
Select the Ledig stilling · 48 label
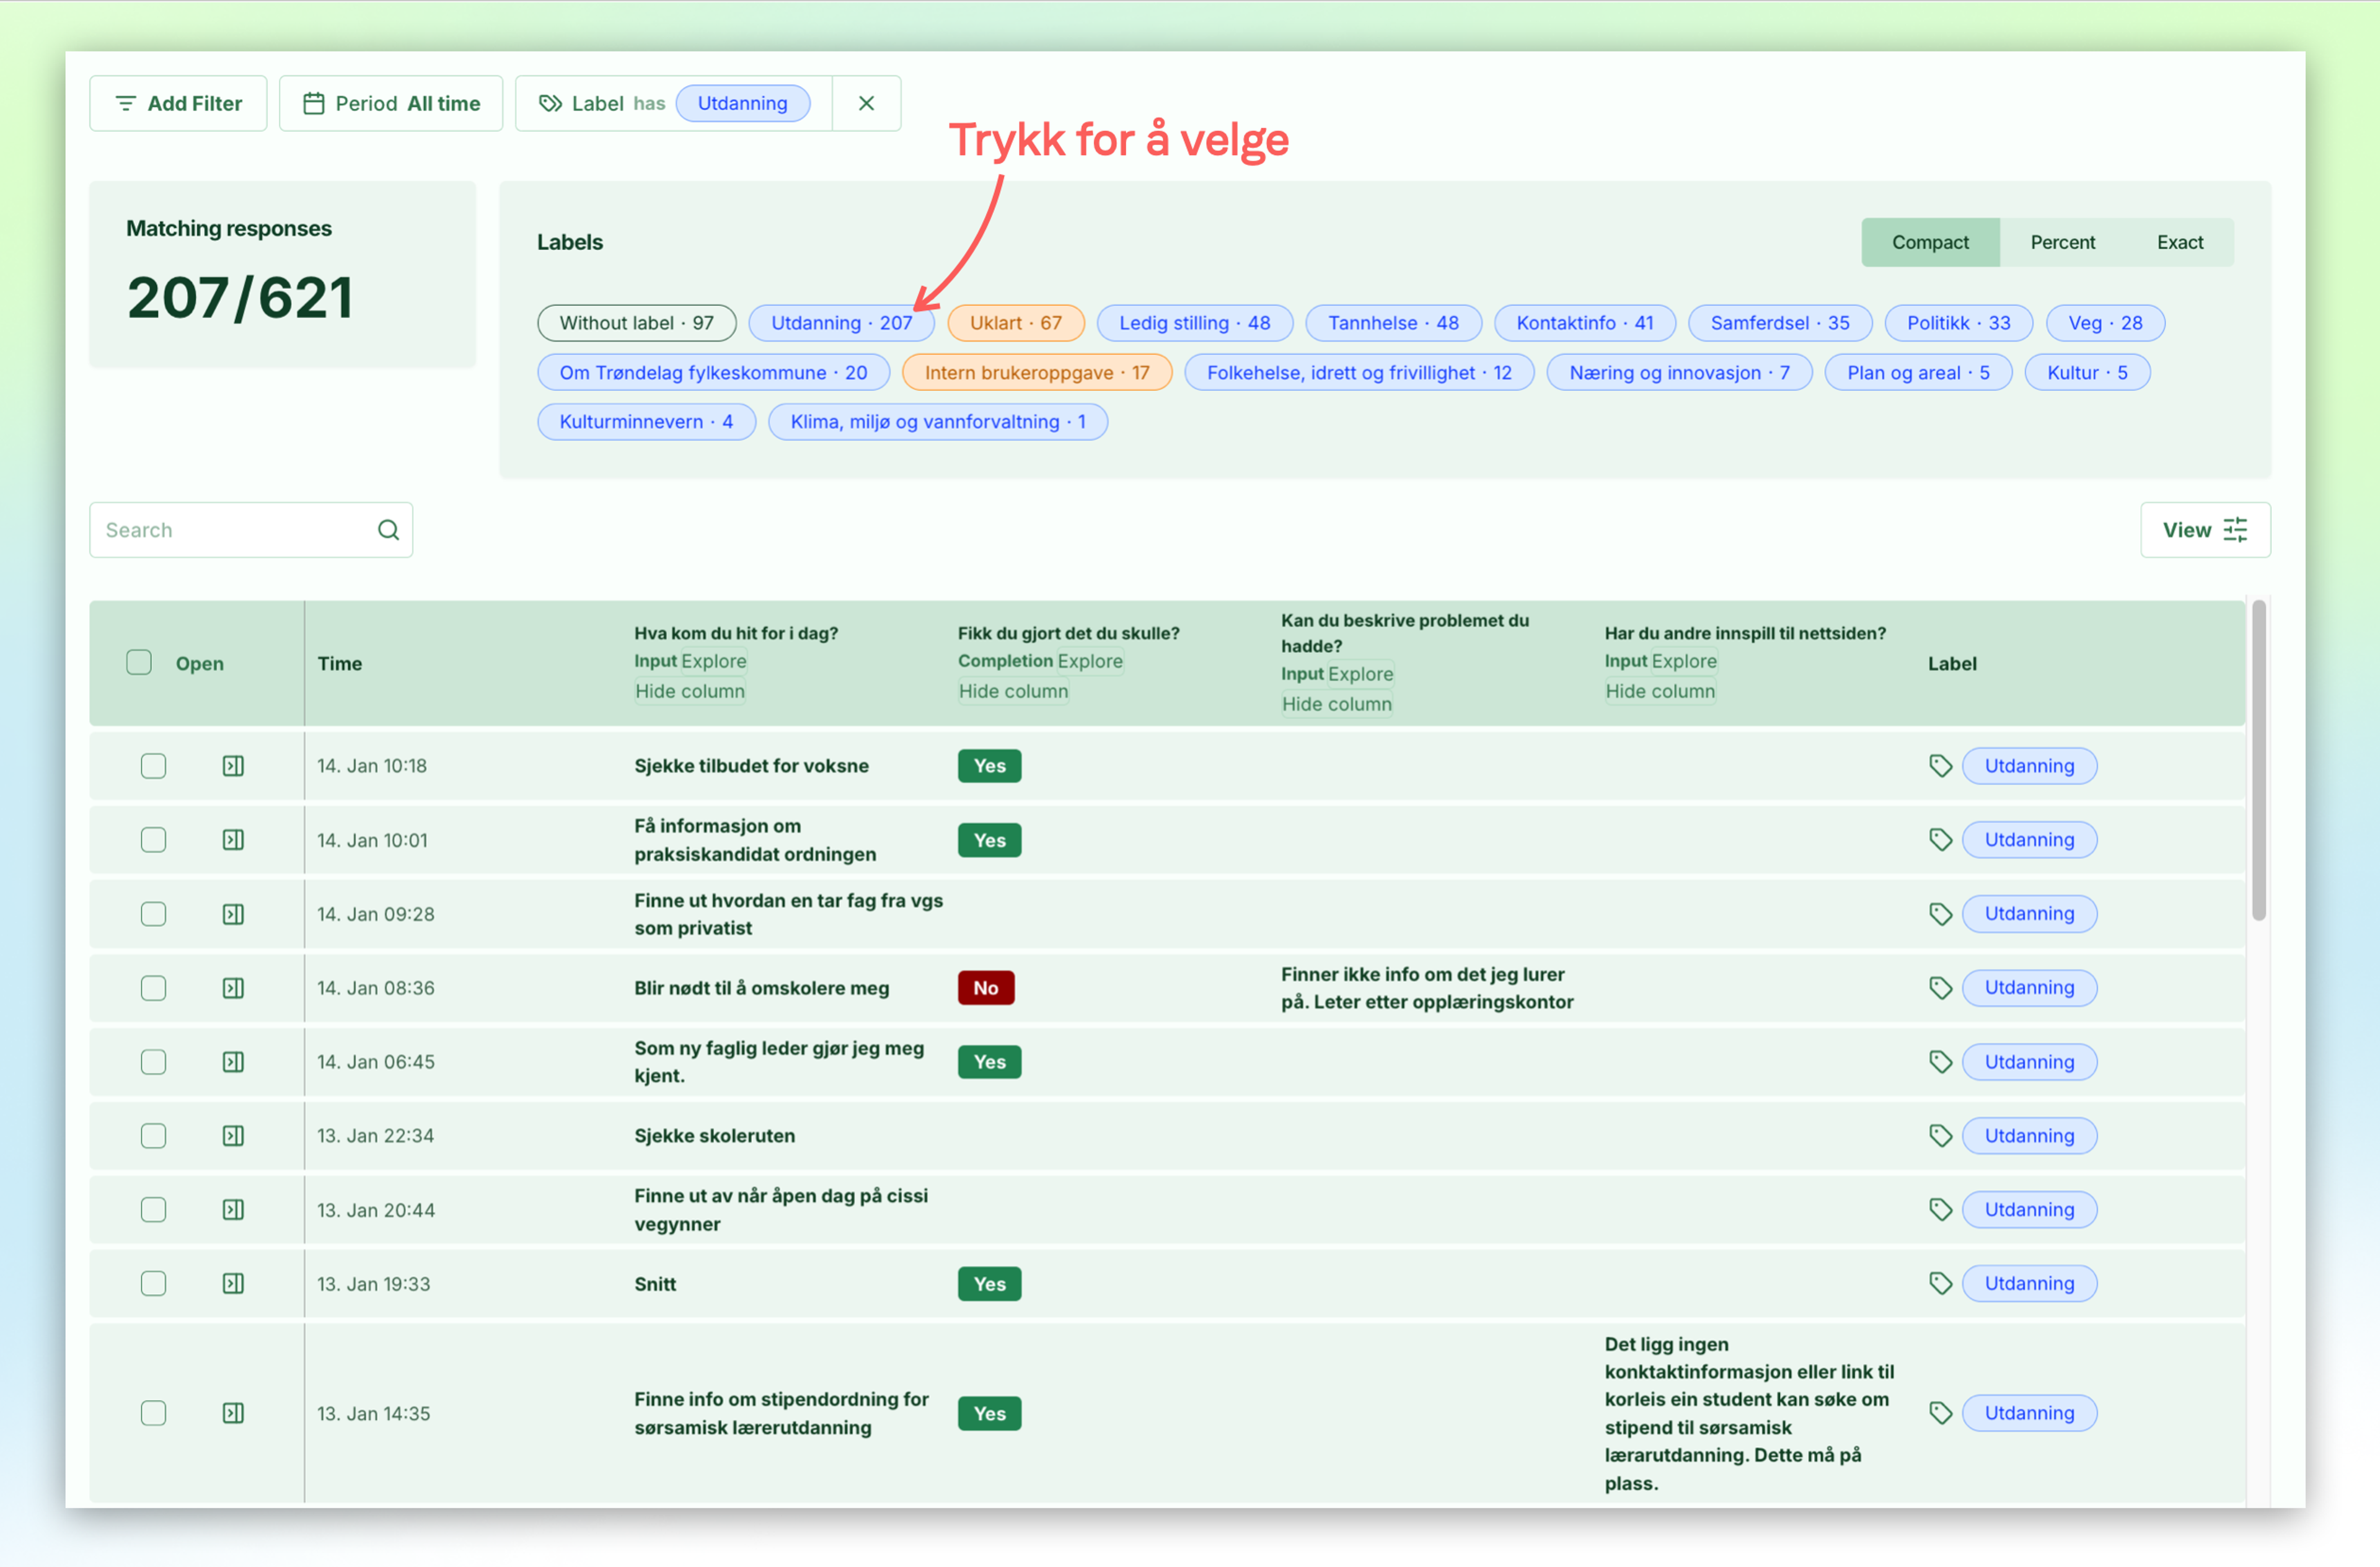pos(1194,323)
